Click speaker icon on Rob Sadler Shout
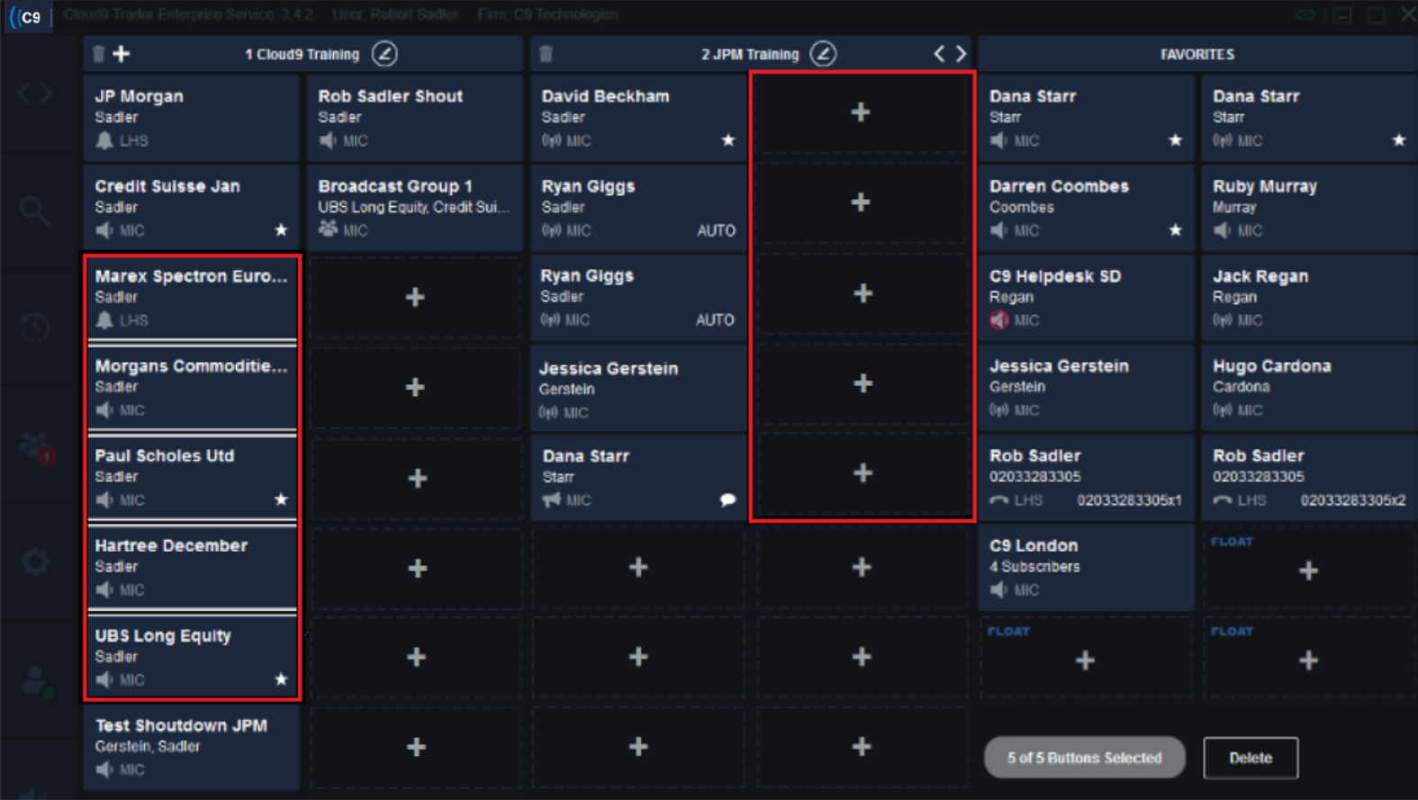The height and width of the screenshot is (800, 1418). (328, 140)
